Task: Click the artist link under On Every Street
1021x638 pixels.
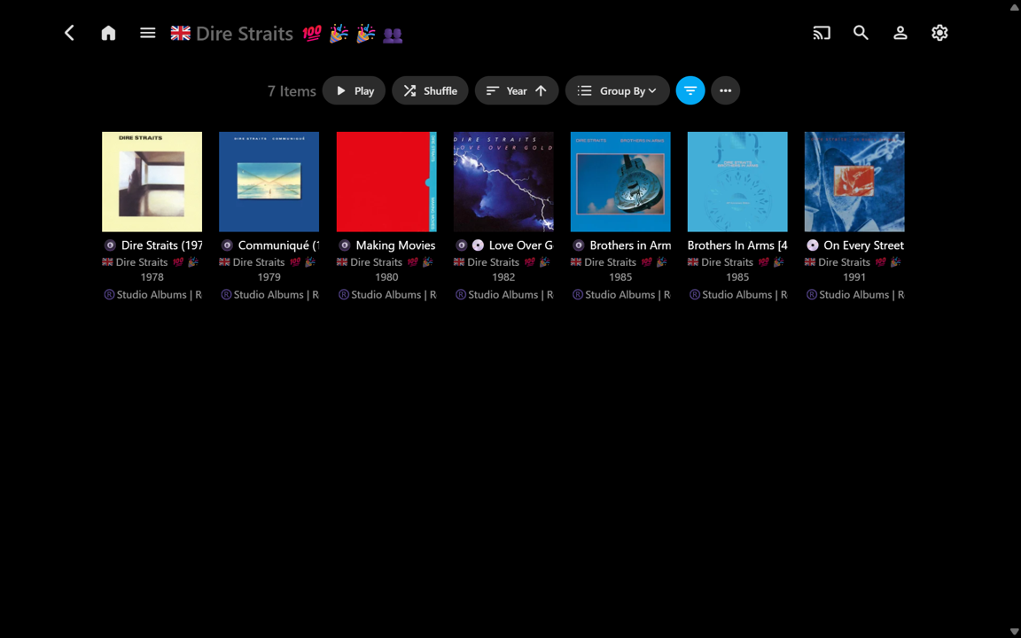Action: click(x=854, y=262)
